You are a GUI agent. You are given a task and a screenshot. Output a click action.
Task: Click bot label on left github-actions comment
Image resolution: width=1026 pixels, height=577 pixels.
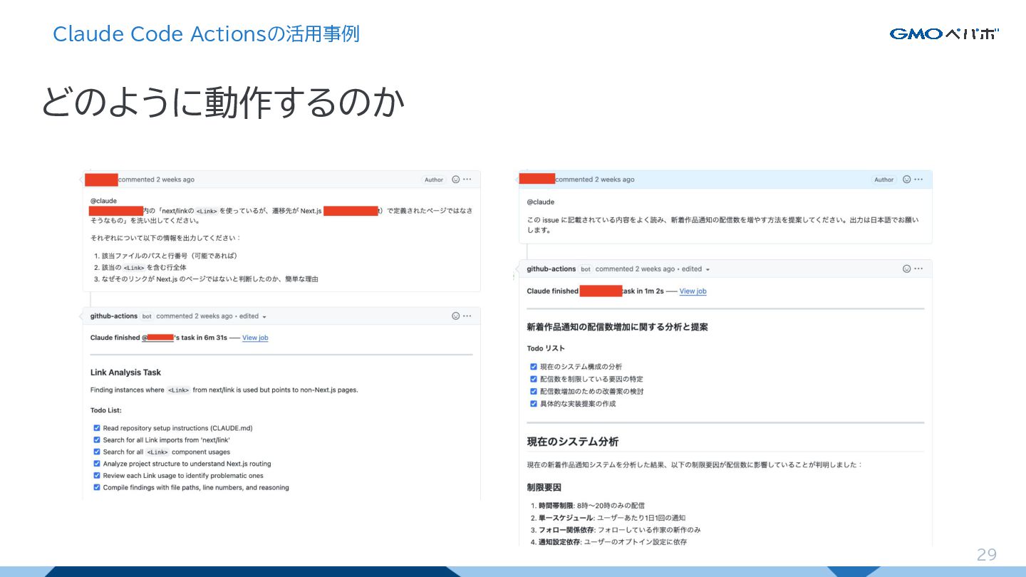(147, 316)
